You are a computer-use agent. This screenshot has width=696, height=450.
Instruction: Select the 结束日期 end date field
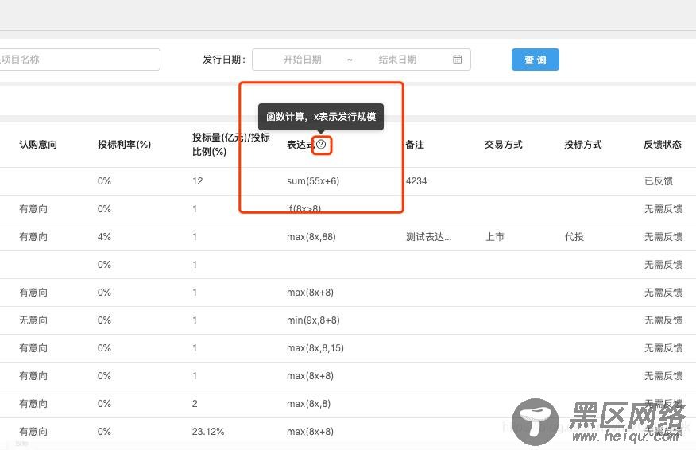tap(397, 60)
